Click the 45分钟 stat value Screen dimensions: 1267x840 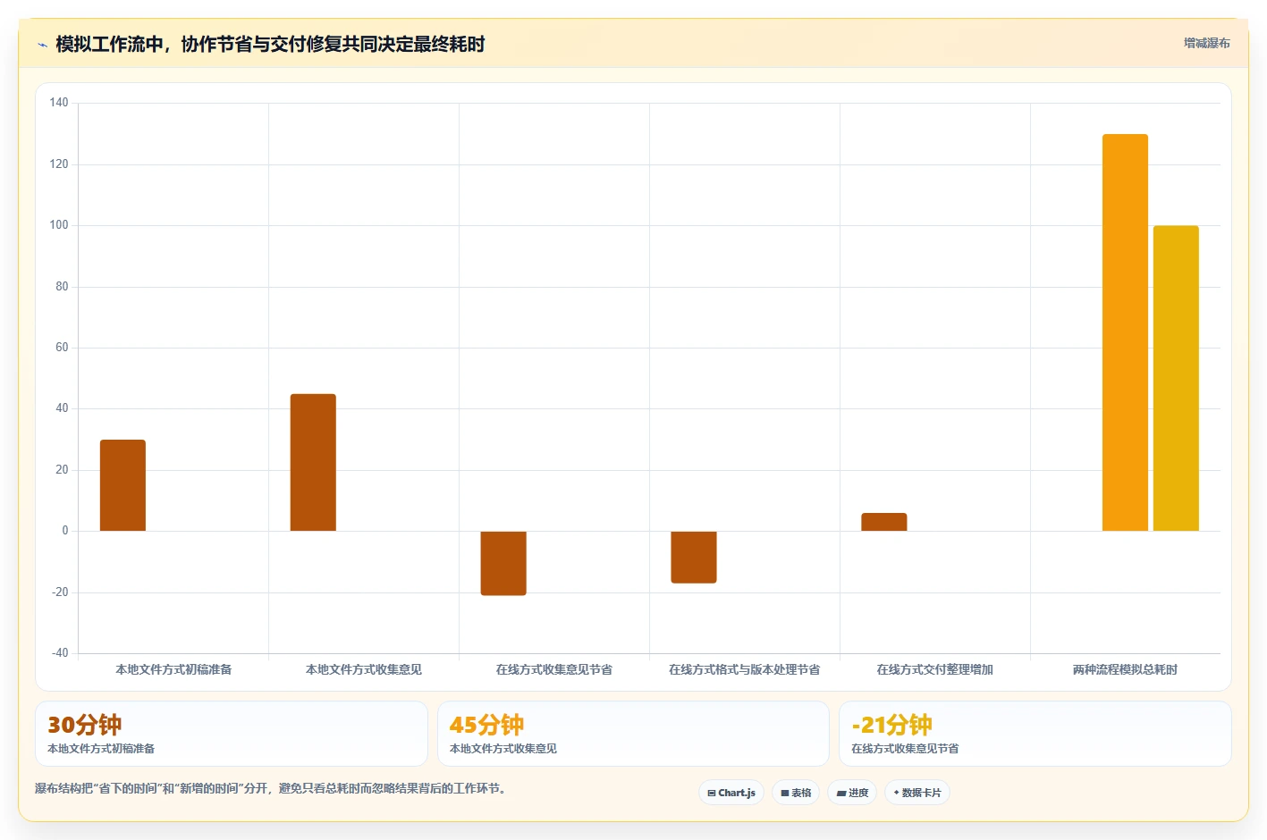coord(486,725)
